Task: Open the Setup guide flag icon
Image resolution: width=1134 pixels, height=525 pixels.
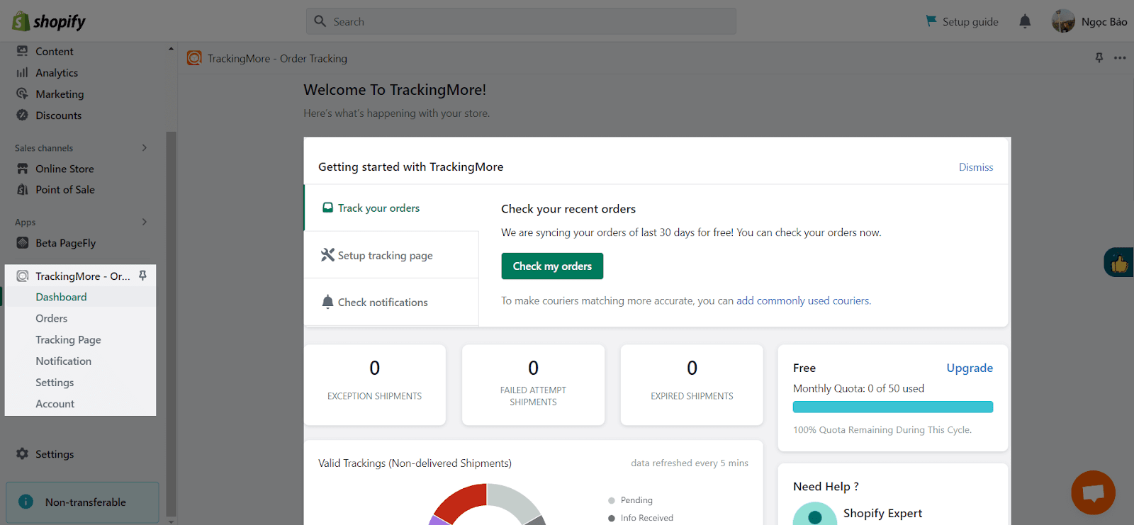Action: tap(931, 21)
